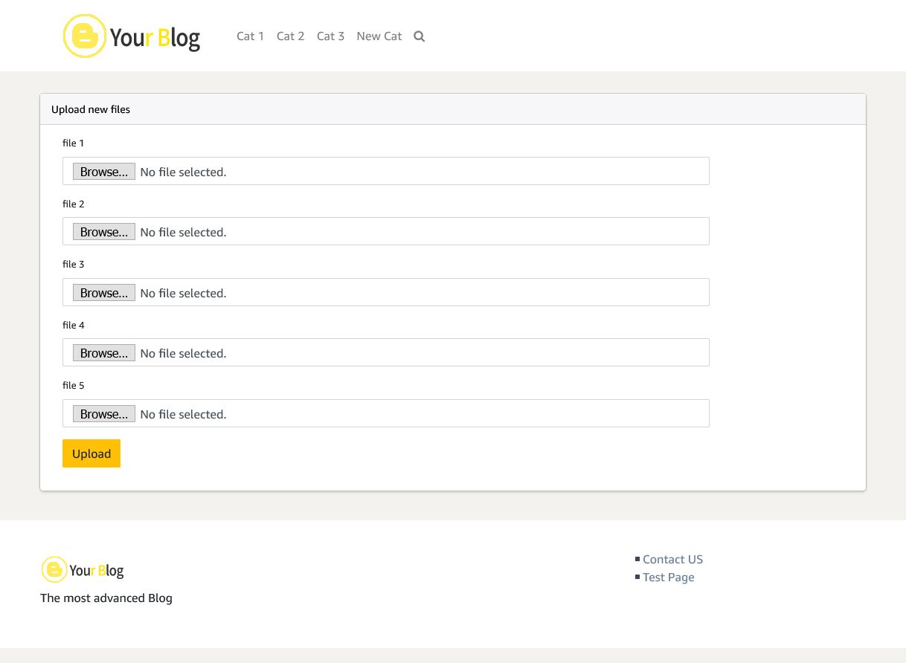
Task: Click 'The most advanced Blog' tagline
Action: [x=106, y=598]
